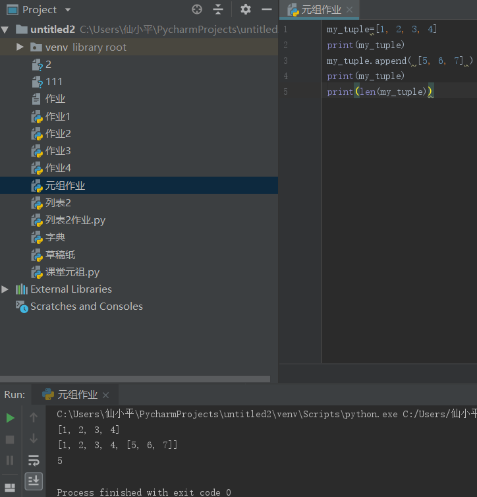
Task: Click line 1 in the editor gutter
Action: (285, 30)
